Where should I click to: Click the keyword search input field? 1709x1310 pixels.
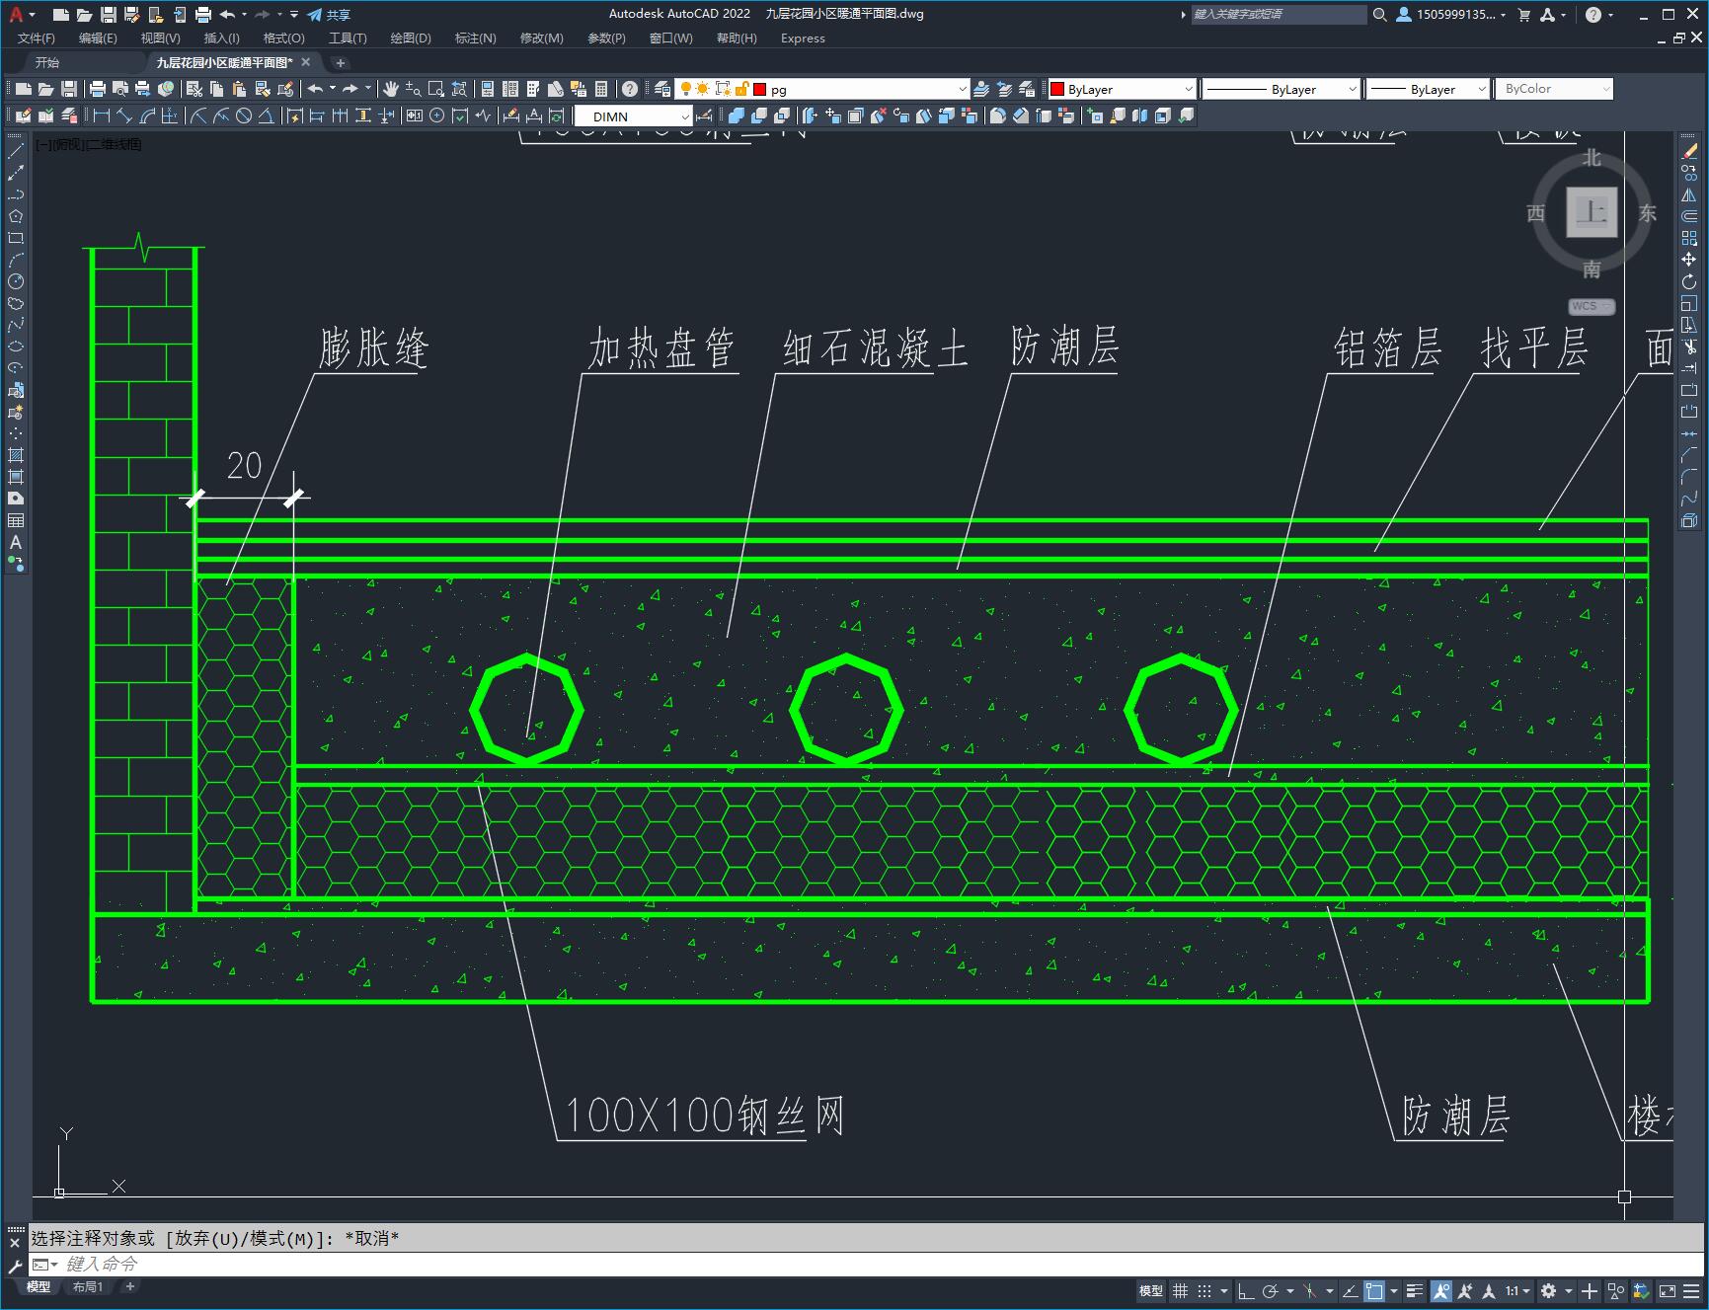tap(1279, 15)
